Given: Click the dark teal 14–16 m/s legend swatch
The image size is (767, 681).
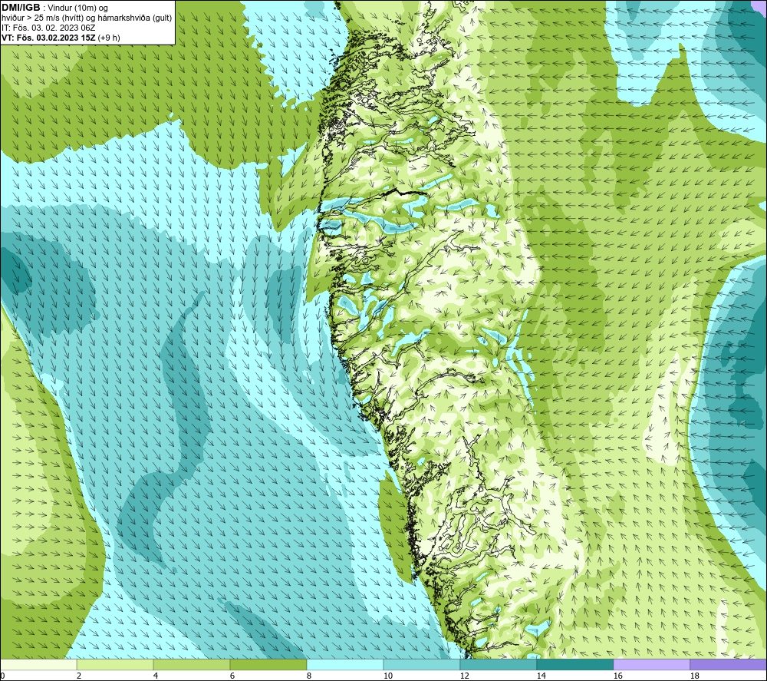Looking at the screenshot, I should coord(574,665).
